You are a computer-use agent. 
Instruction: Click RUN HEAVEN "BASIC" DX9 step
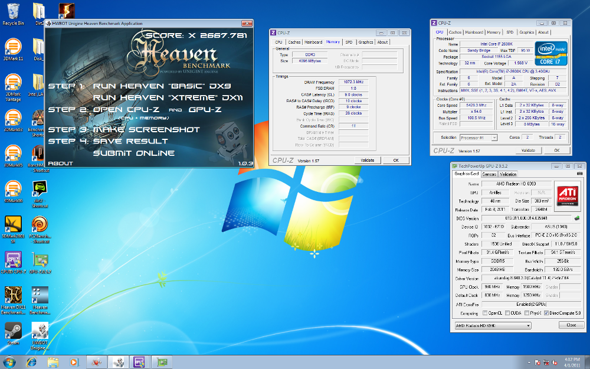(x=162, y=86)
